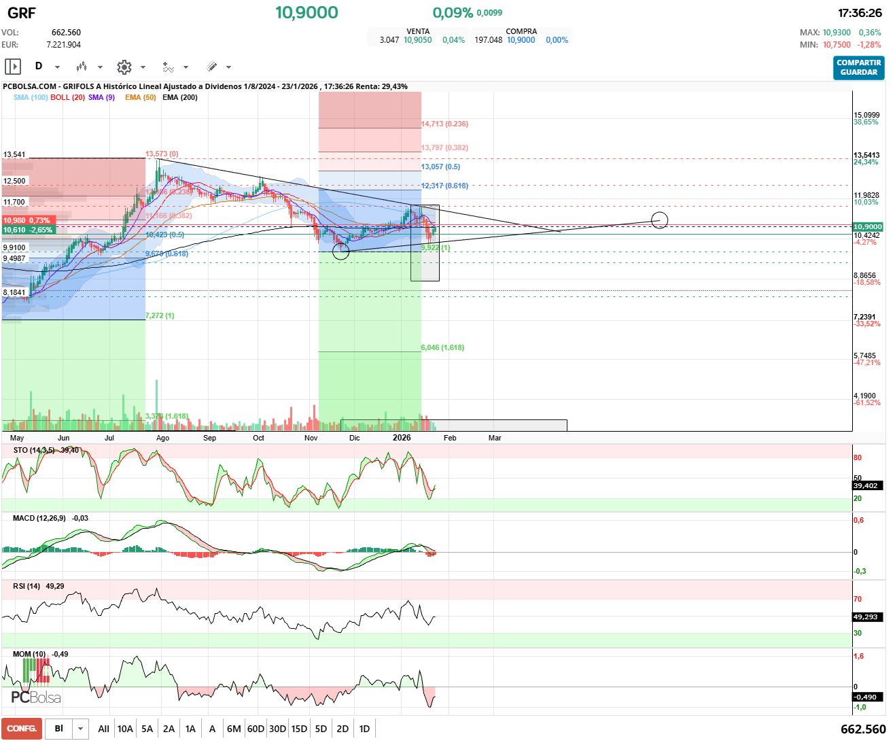Click the EMA (200) indicator label
This screenshot has height=743, width=895.
(180, 97)
